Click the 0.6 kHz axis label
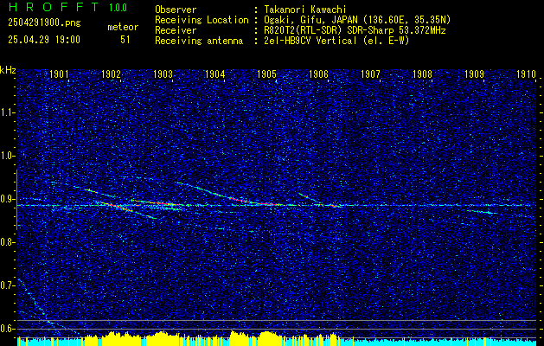 (x=7, y=329)
